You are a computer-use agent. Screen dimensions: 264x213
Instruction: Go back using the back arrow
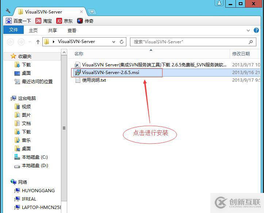click(x=11, y=42)
